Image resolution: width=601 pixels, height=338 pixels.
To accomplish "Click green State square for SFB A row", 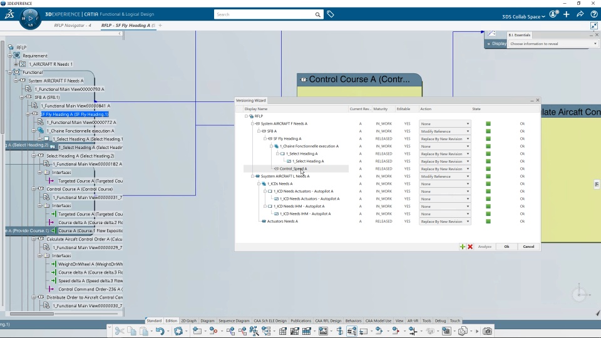I will click(488, 131).
